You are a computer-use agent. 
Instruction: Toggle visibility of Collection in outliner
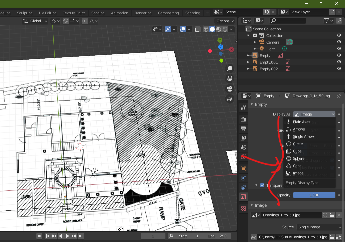point(339,35)
